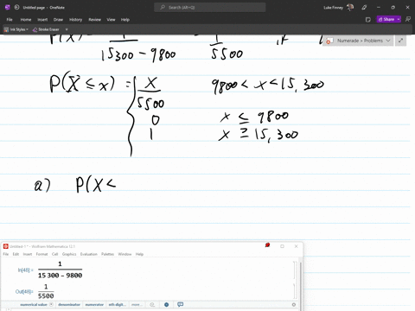Screen dimensions: 415x311
Task: Click the numerator suggestion button
Action: click(x=94, y=304)
